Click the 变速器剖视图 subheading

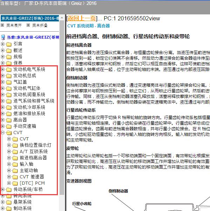79,181
